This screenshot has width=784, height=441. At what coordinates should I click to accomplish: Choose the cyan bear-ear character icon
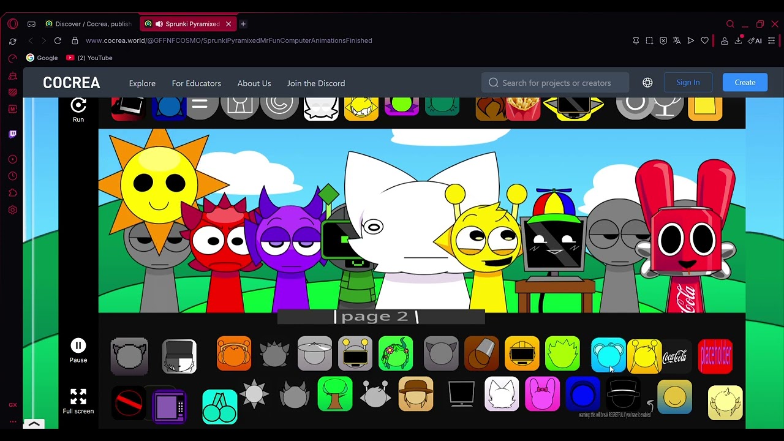[x=608, y=355]
